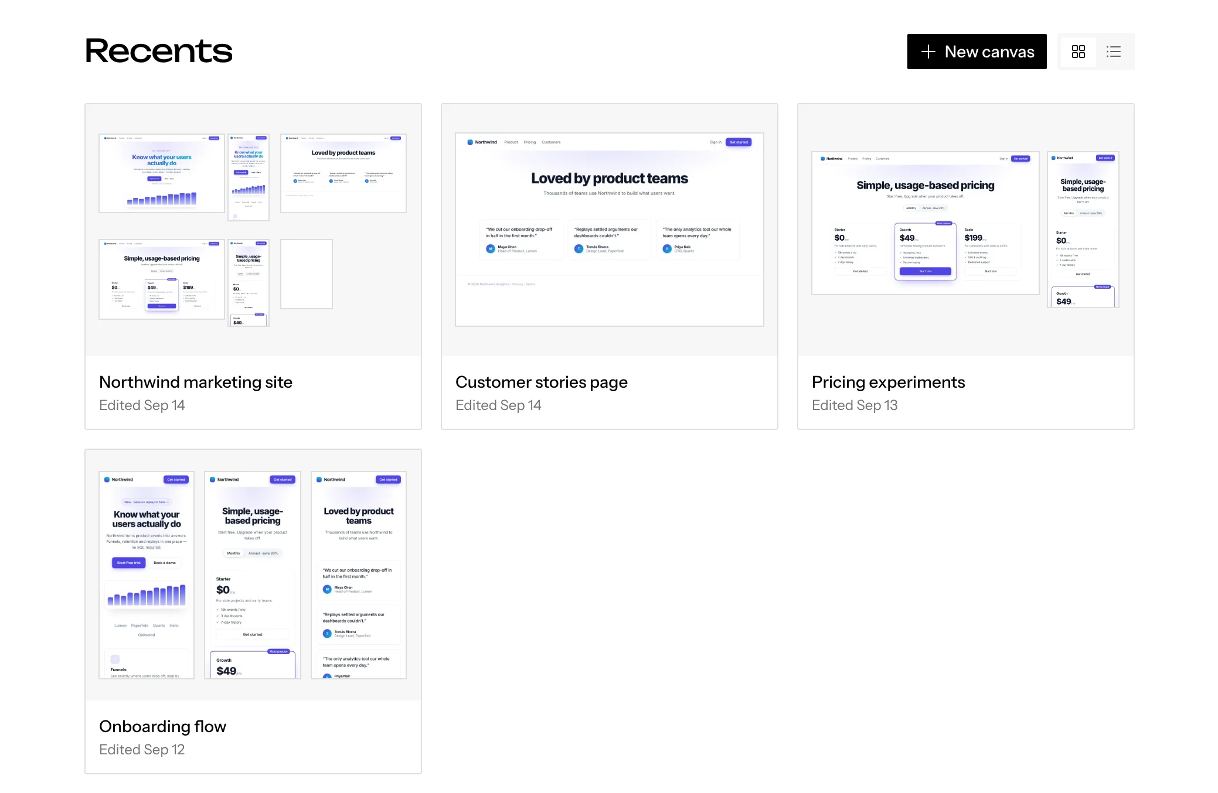
Task: Open the Pricing experiments canvas thumbnail
Action: [x=966, y=230]
